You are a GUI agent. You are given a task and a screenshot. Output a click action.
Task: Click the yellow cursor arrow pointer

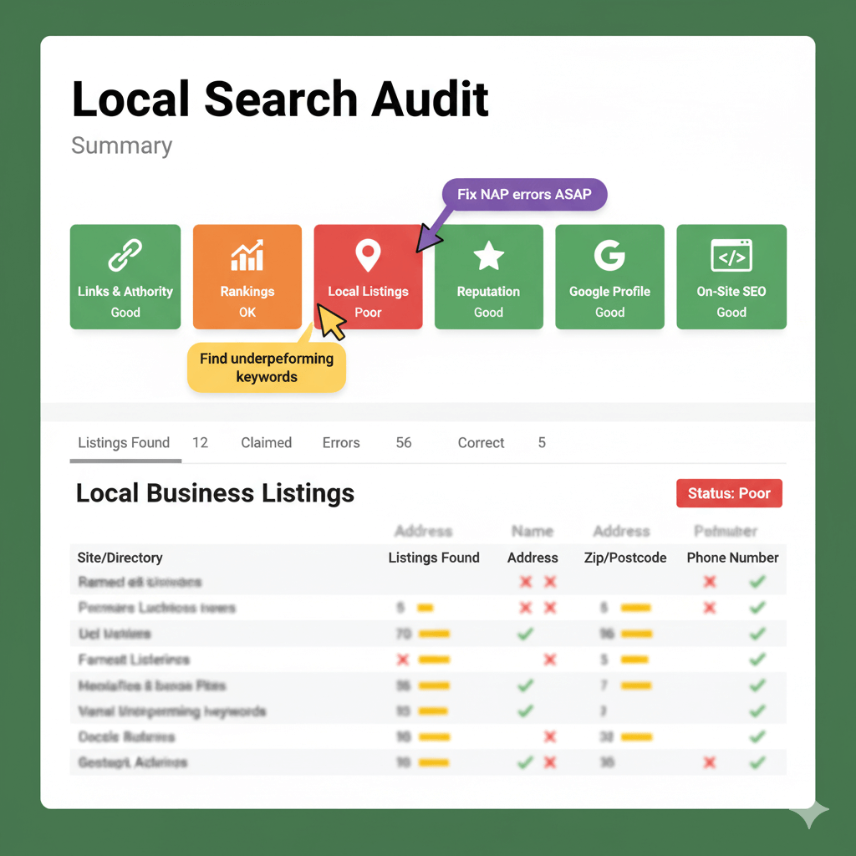pos(329,322)
